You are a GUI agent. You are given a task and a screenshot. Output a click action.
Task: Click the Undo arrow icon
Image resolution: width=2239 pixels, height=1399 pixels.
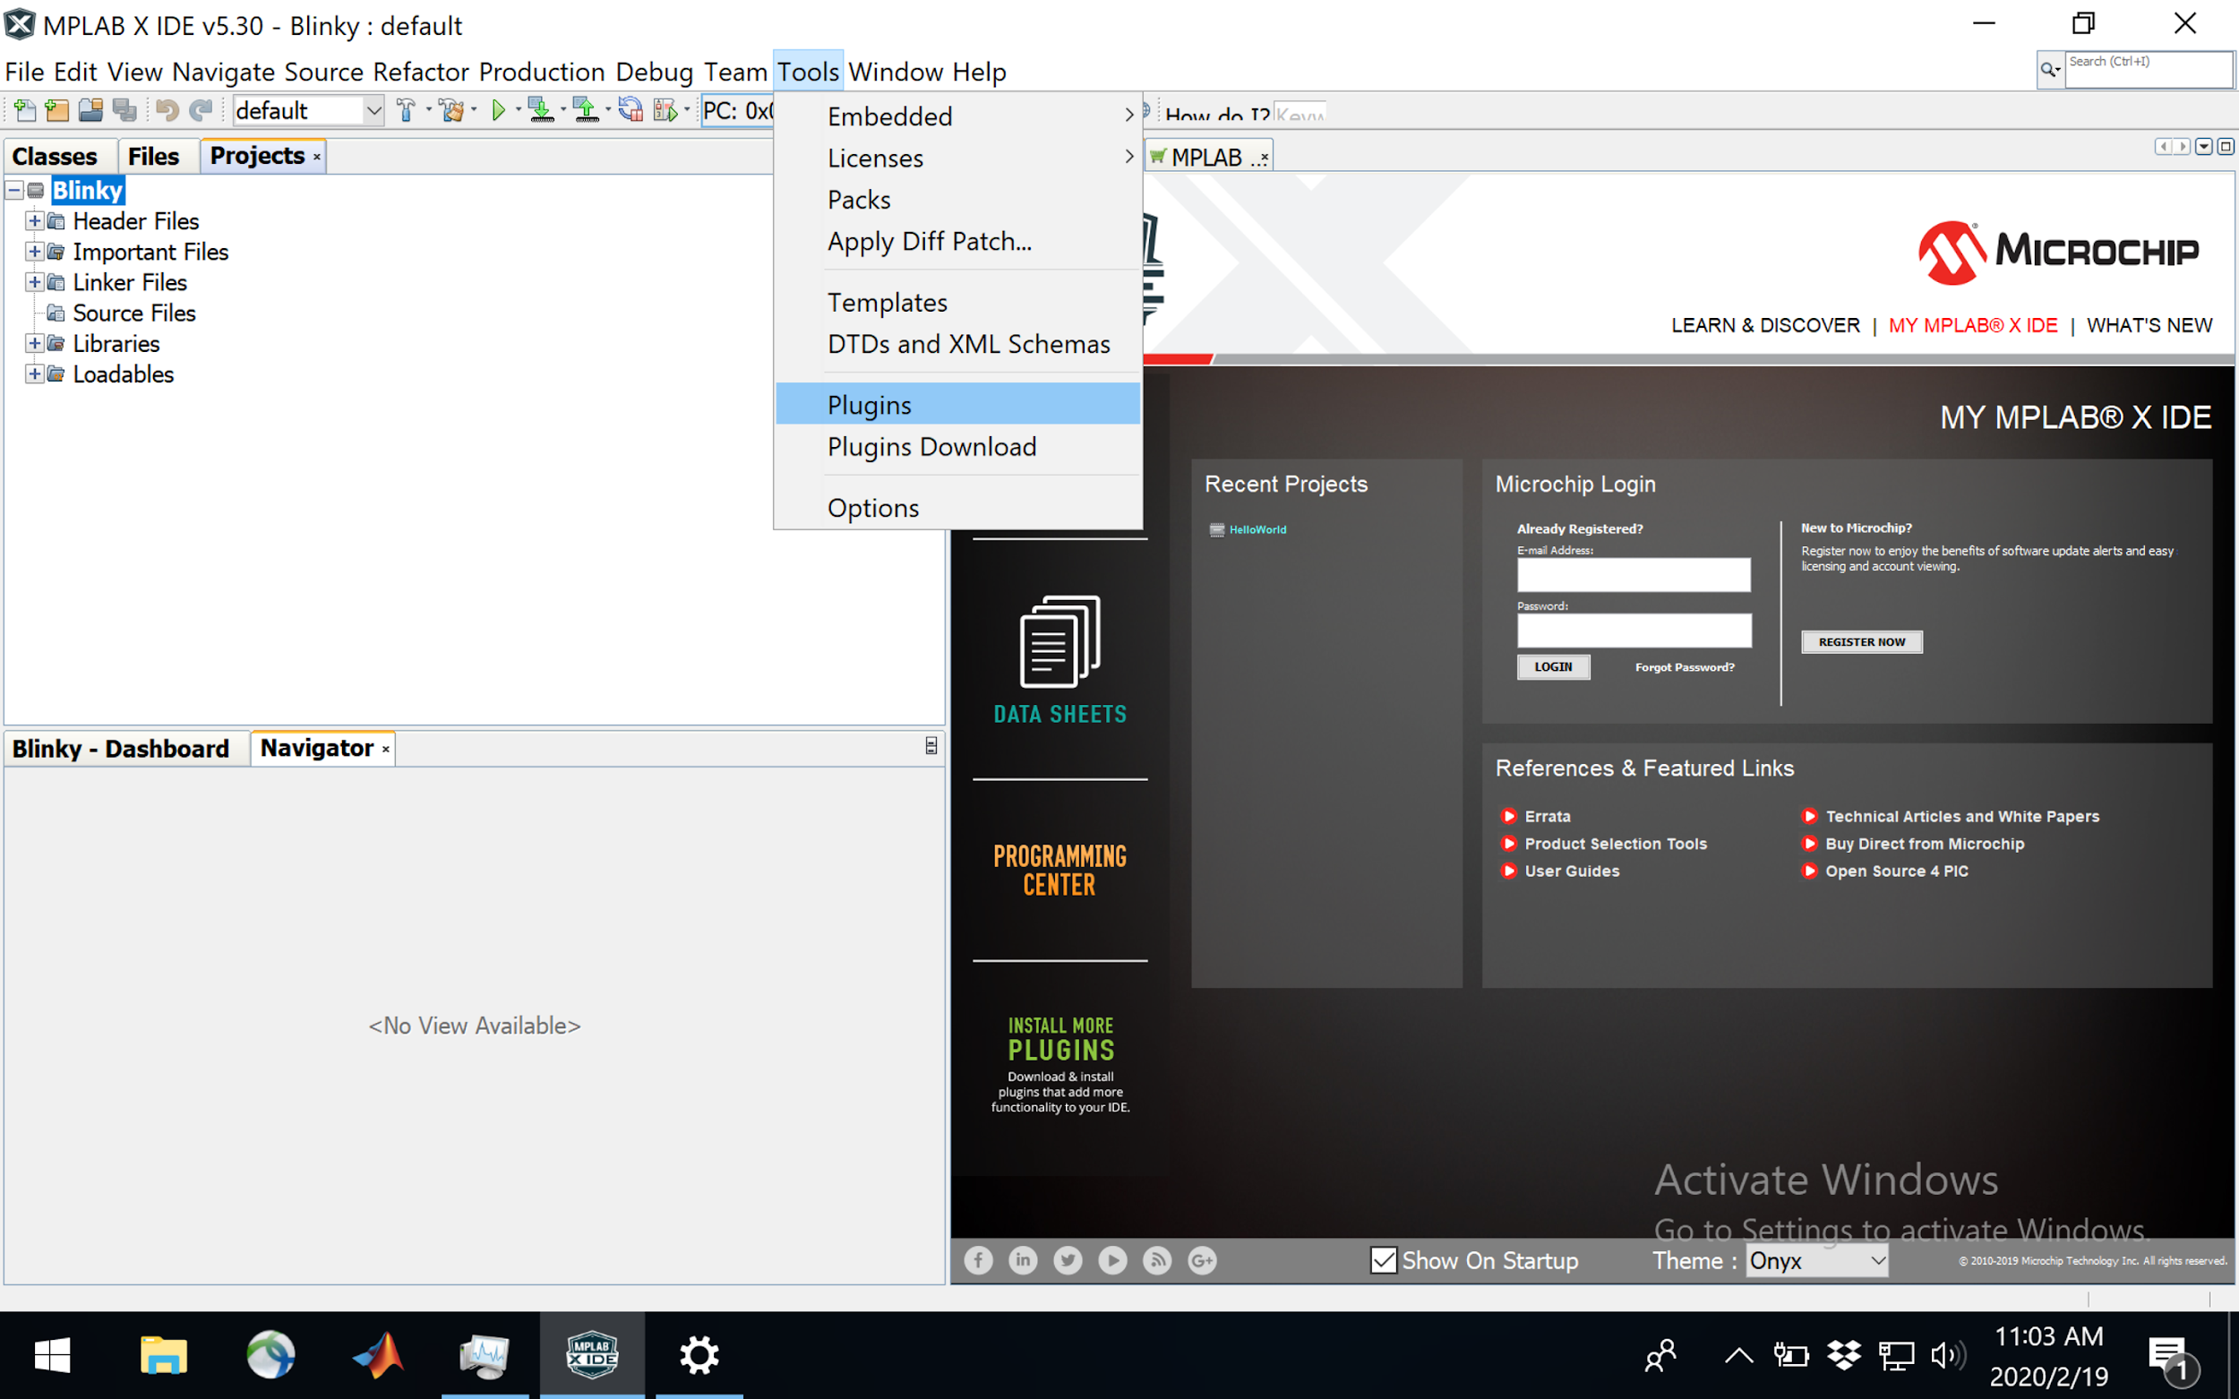(x=167, y=111)
